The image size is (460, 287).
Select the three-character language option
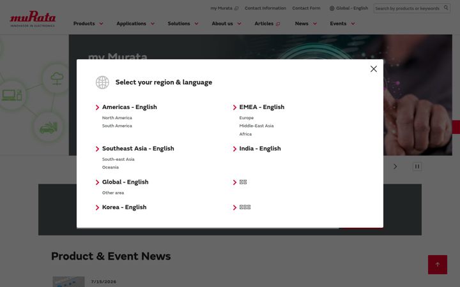pos(245,207)
